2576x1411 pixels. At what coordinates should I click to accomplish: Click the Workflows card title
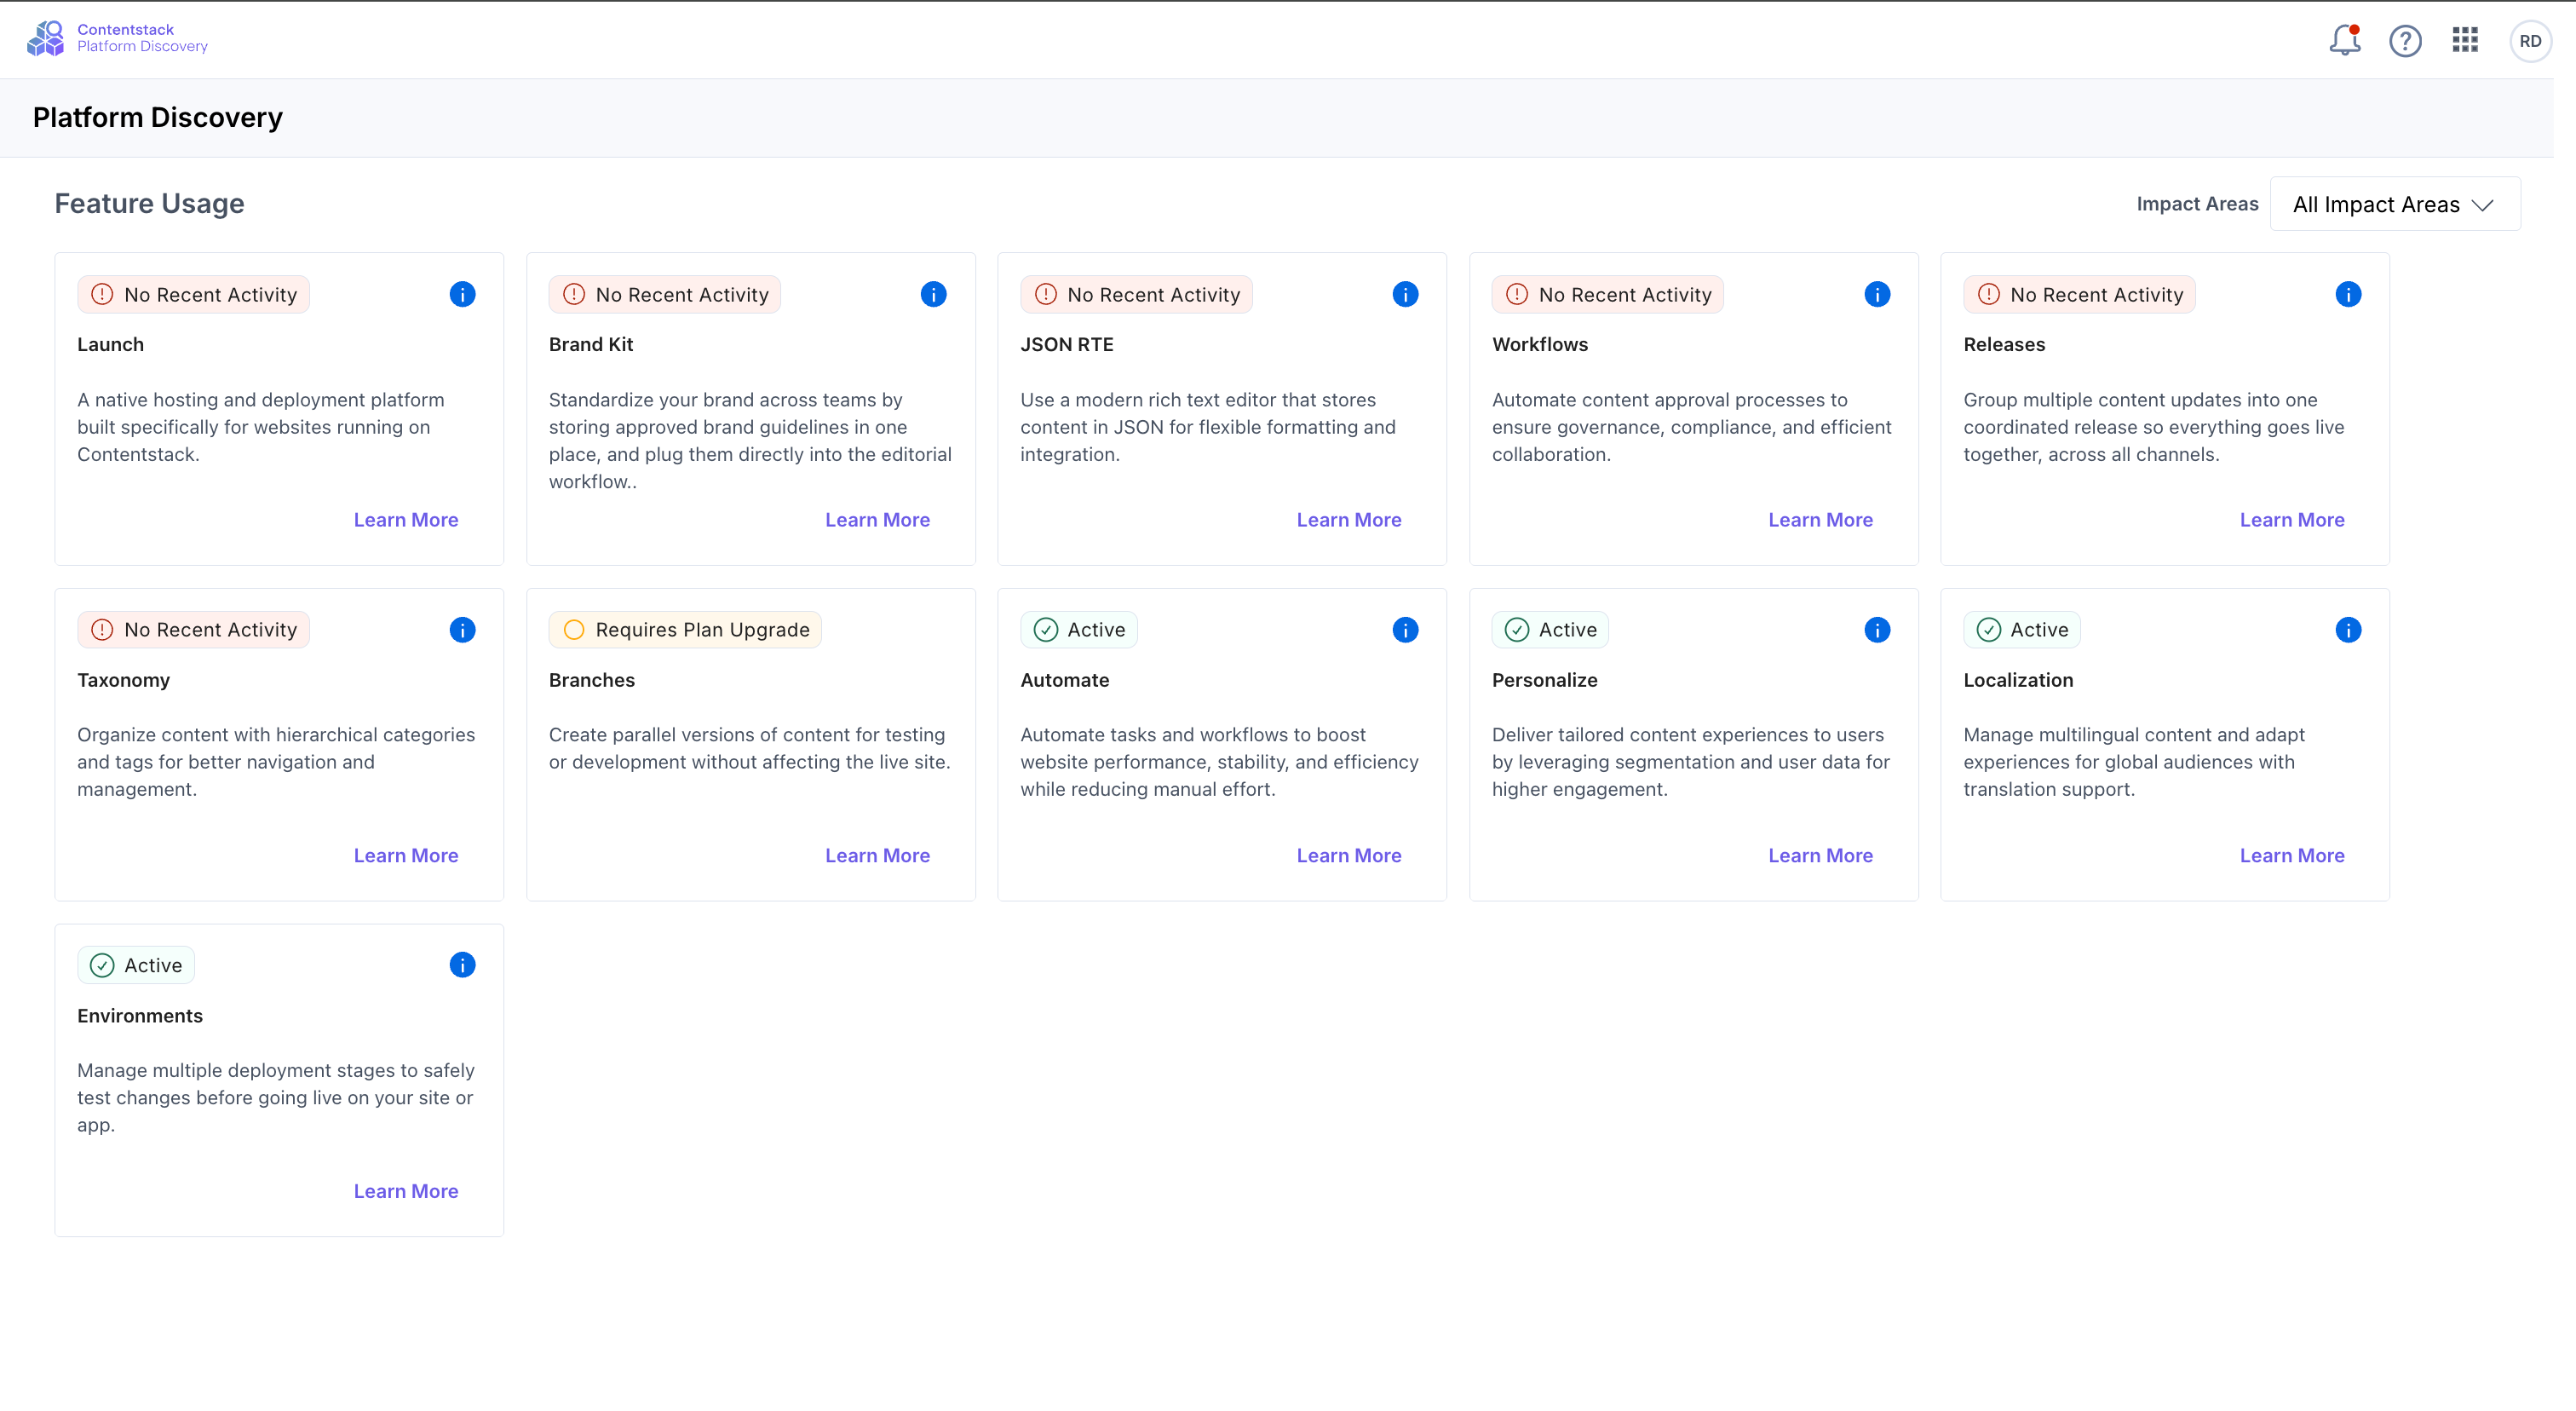(x=1540, y=344)
